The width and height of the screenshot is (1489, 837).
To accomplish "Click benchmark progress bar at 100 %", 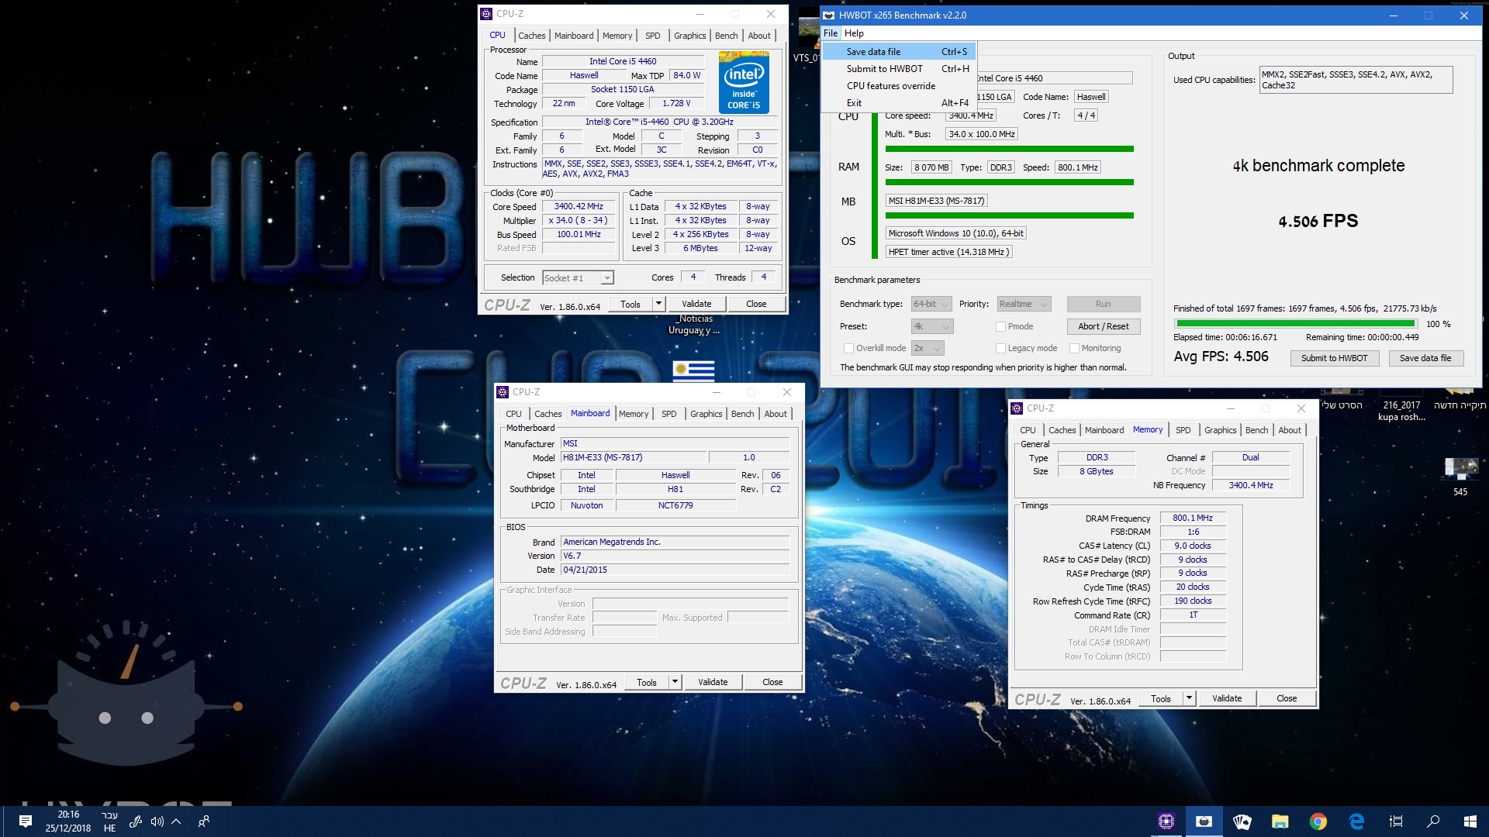I will (1294, 324).
